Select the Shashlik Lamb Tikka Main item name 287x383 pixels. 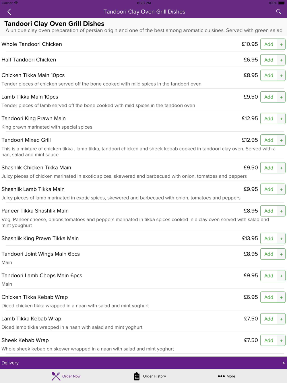(x=33, y=189)
